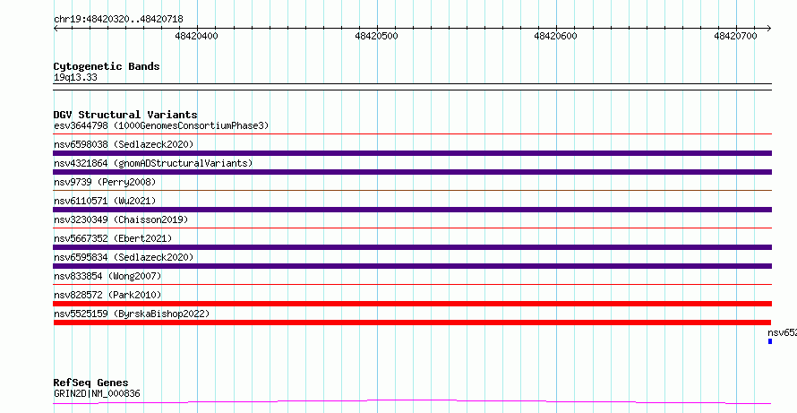
Task: Click ruler position label 48420500
Action: (377, 36)
